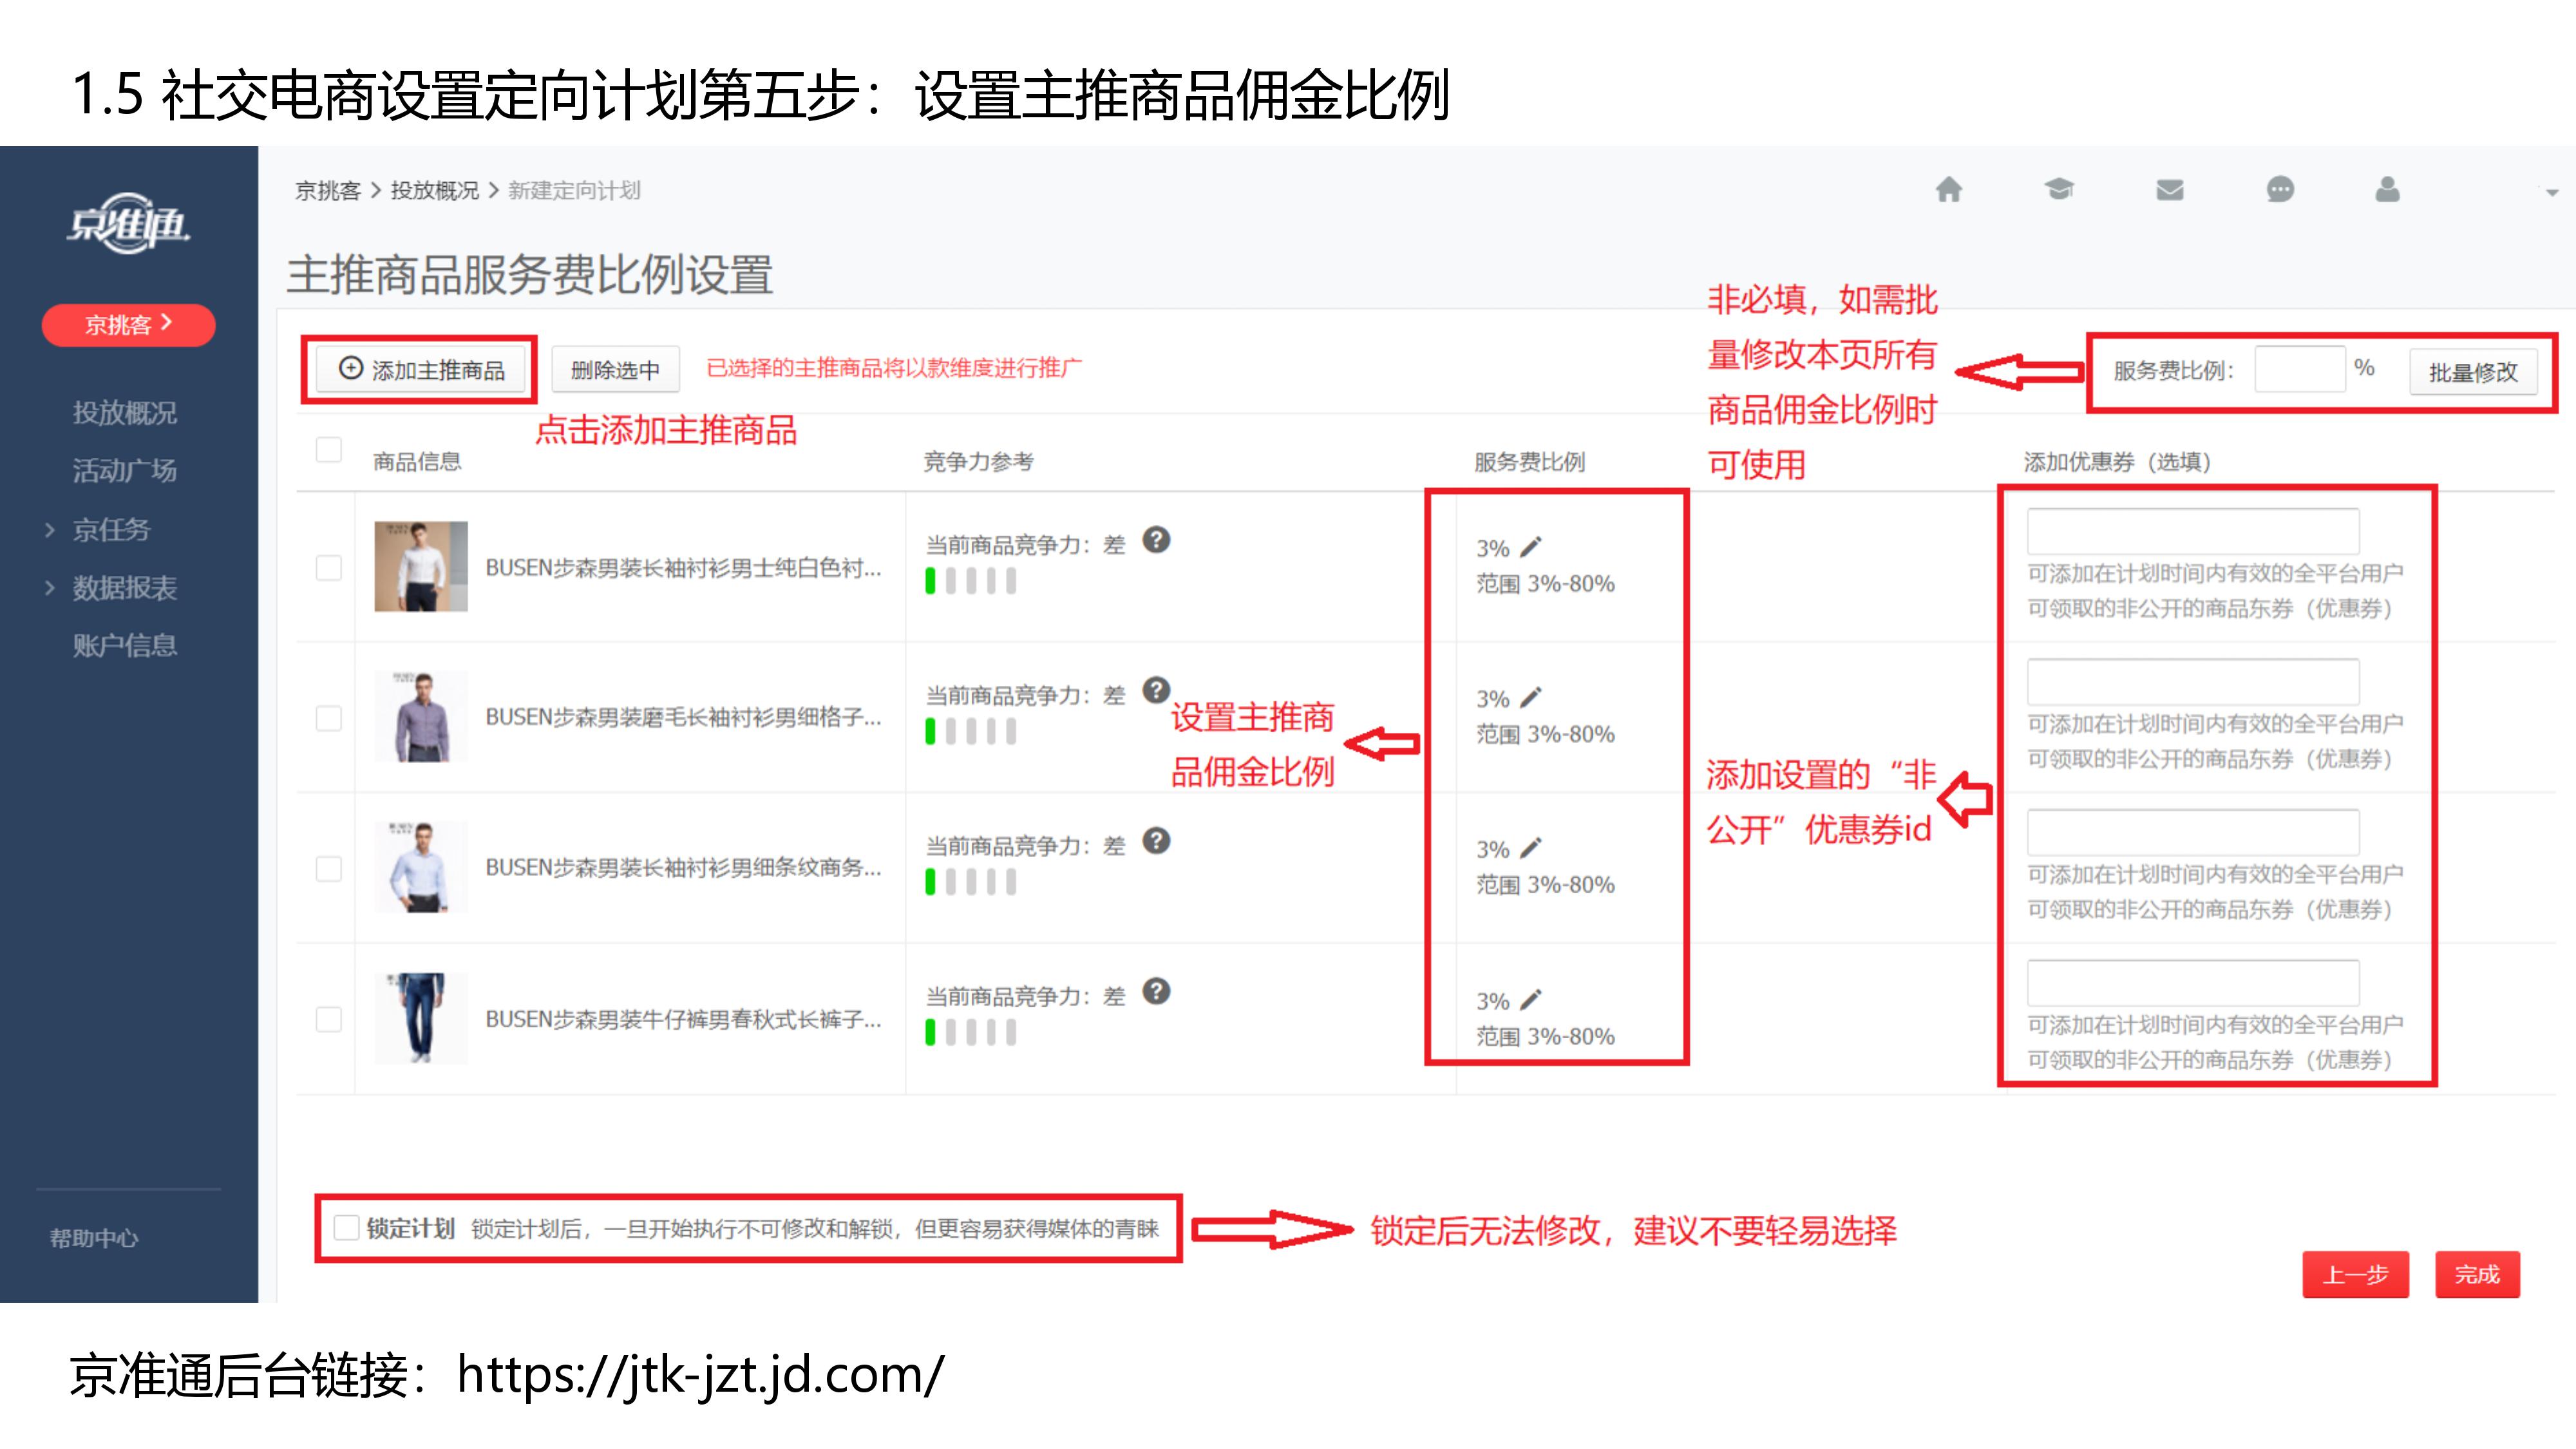Screen dimensions: 2576x1449
Task: Select checkbox for BUSEN white shirt row
Action: 328,567
